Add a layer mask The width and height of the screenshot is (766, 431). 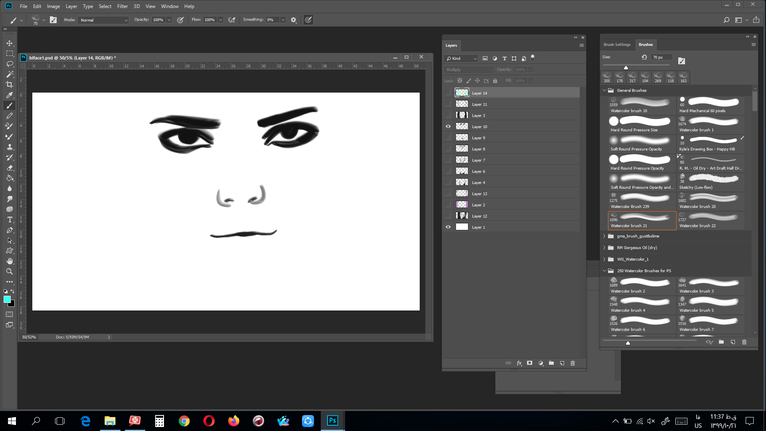click(x=529, y=363)
